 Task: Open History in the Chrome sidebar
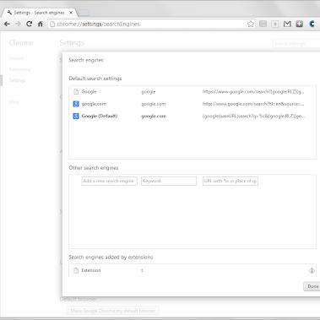point(17,58)
